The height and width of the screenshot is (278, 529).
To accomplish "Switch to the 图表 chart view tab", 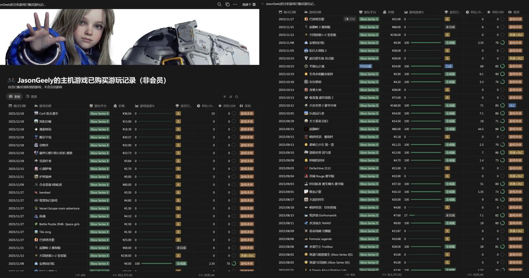I will click(x=31, y=97).
